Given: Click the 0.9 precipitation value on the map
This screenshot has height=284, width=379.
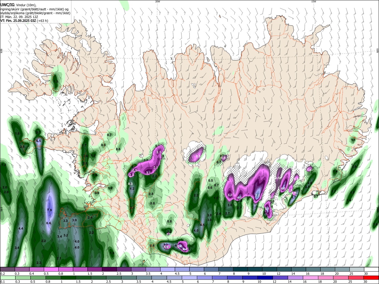Looking at the screenshot, I should click(x=97, y=193).
